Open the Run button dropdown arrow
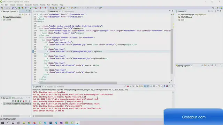223x125 pixels. click(x=33, y=8)
